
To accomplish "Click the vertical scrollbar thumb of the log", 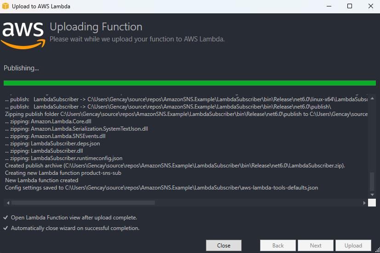I will tap(372, 181).
